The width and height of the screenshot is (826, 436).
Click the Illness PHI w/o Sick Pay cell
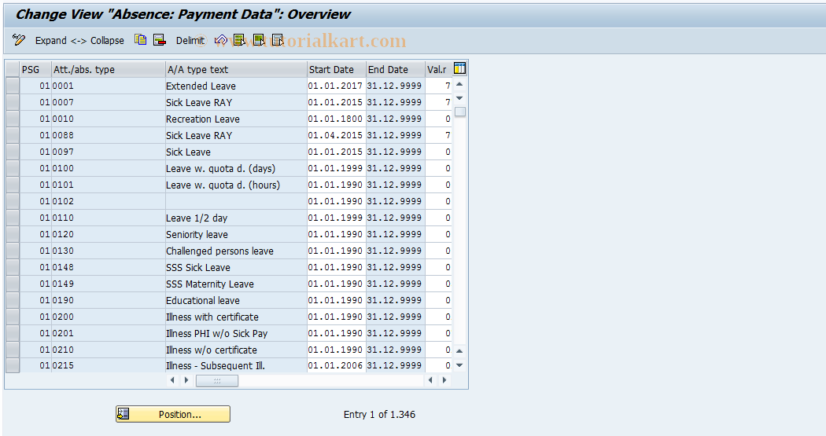236,333
